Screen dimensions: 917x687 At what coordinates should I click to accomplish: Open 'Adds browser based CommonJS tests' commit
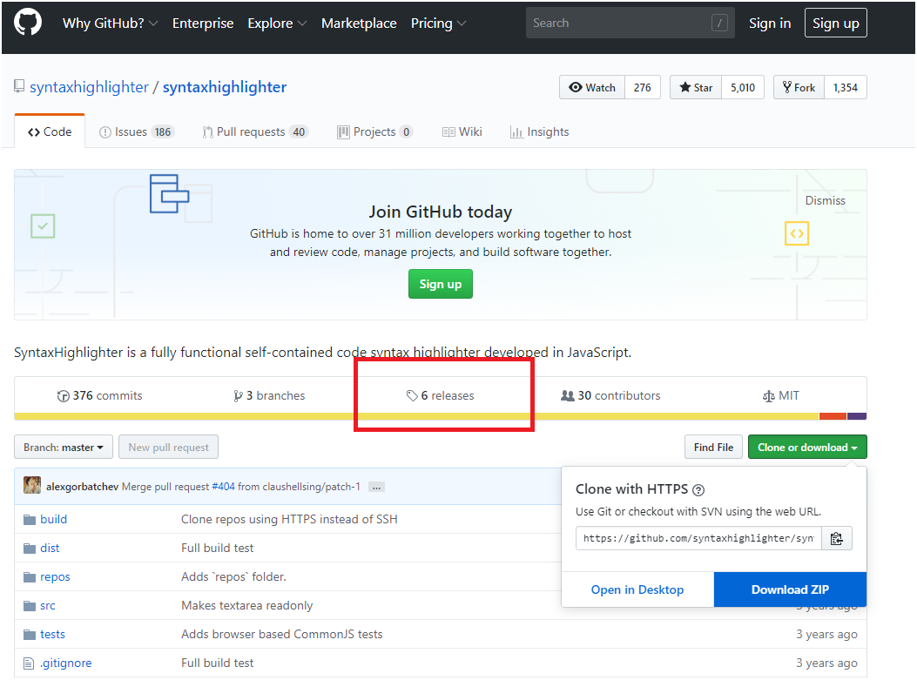pos(282,634)
